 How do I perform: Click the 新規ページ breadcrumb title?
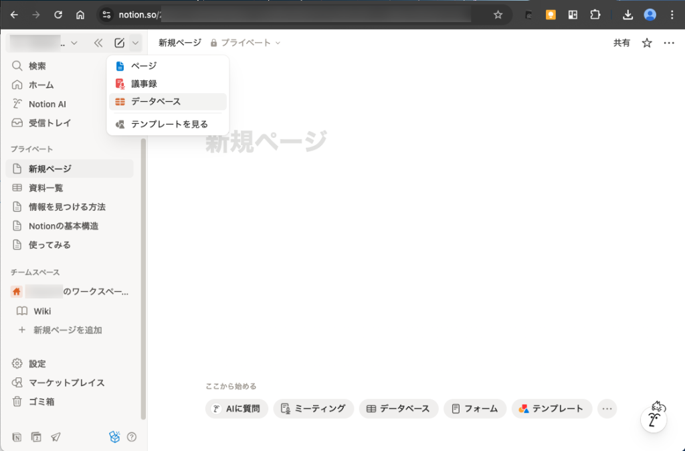pos(179,43)
